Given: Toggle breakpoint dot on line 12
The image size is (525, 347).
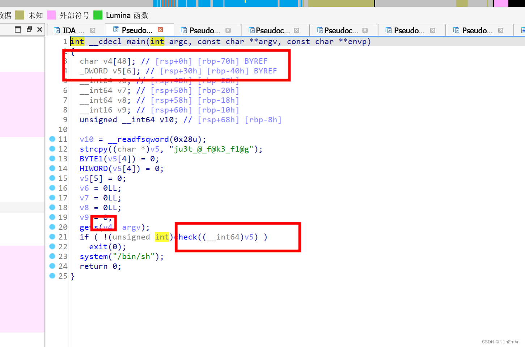Looking at the screenshot, I should coord(52,149).
